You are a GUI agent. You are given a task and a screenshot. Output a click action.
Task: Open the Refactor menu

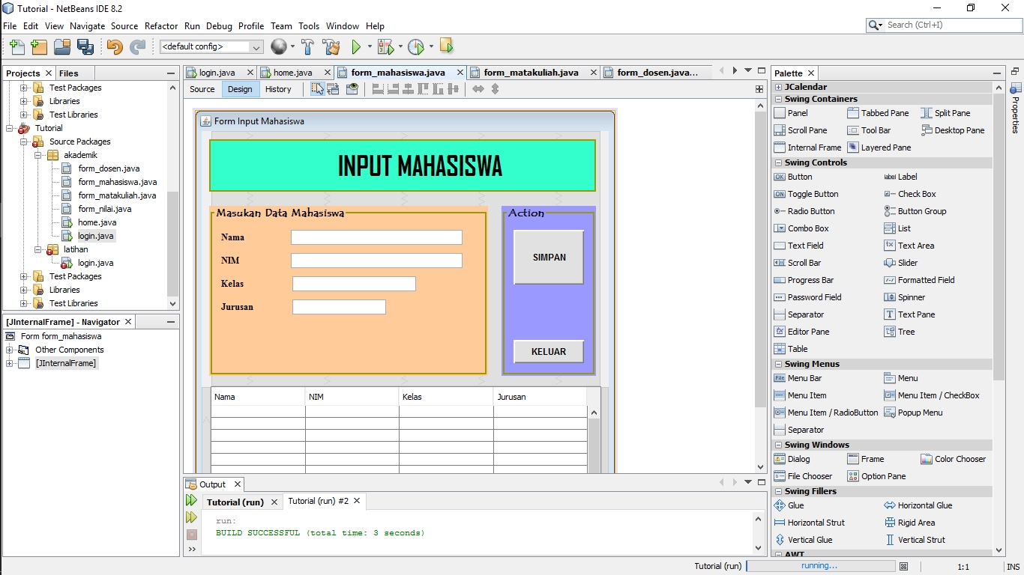pyautogui.click(x=161, y=25)
